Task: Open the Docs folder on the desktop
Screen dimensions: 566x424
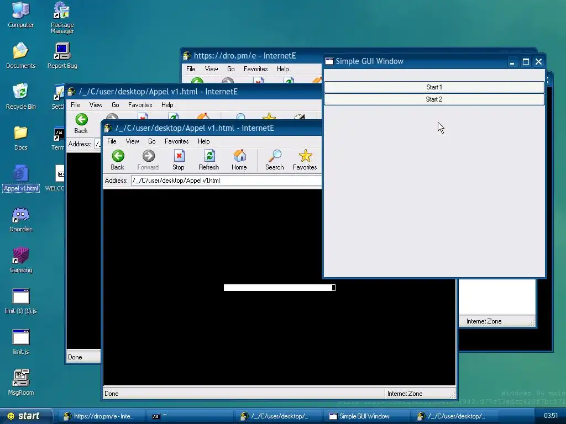Action: [x=20, y=137]
